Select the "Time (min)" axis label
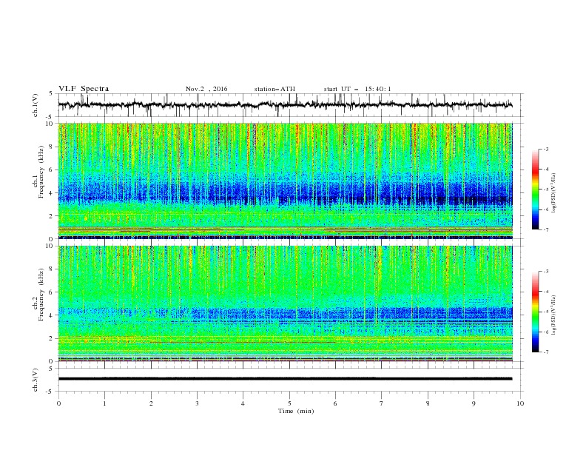The image size is (586, 453). [x=296, y=411]
